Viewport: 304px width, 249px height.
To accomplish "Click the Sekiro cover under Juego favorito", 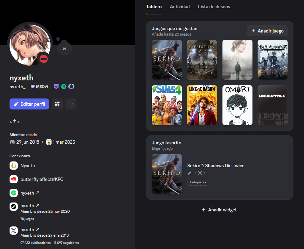I will point(167,174).
